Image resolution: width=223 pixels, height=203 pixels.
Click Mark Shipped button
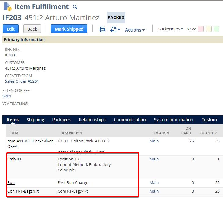coord(69,29)
